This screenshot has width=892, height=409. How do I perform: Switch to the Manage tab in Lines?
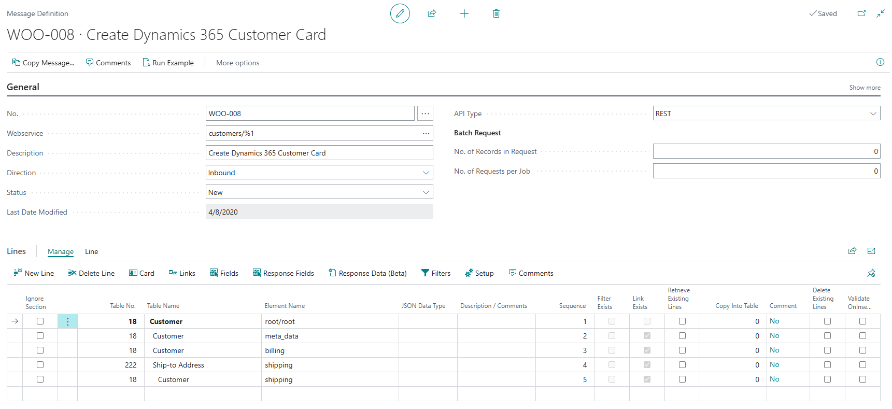61,251
